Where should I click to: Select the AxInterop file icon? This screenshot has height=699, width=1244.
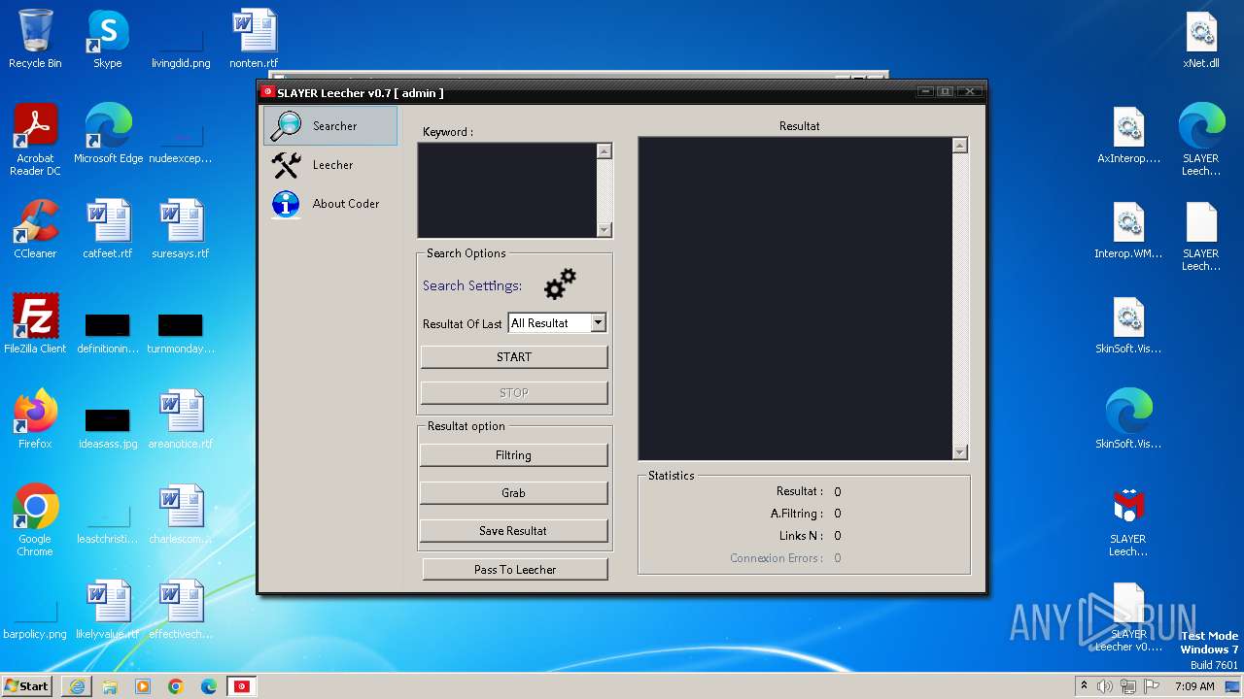(1128, 134)
